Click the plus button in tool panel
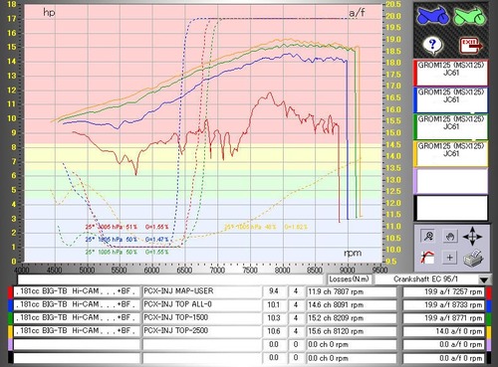This screenshot has height=367, width=498. click(450, 258)
